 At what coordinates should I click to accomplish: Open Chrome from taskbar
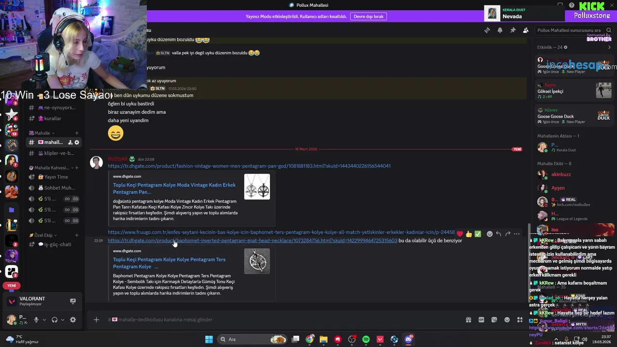pyautogui.click(x=309, y=339)
